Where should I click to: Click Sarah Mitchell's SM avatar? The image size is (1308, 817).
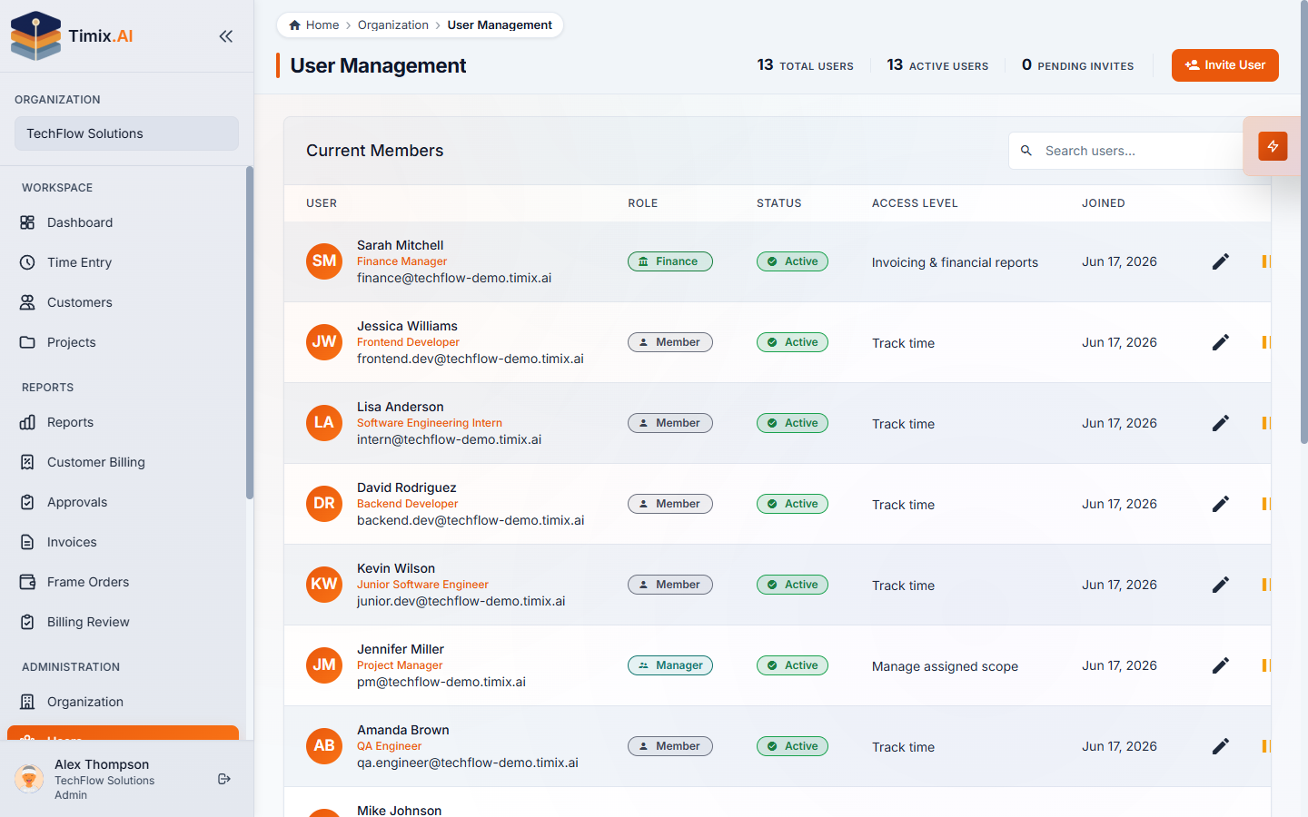pos(324,261)
